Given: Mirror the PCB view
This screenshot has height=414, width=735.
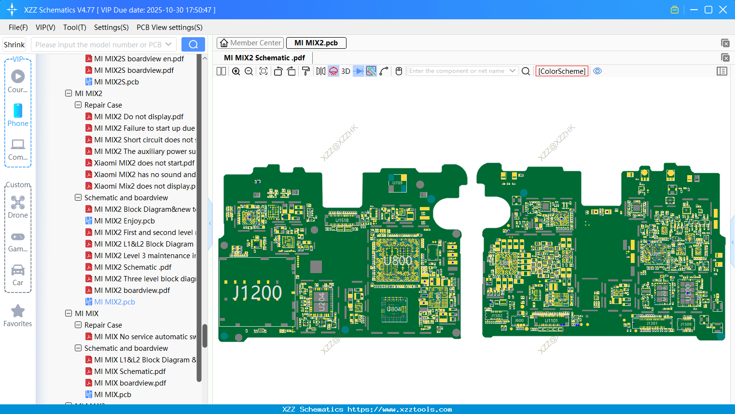Looking at the screenshot, I should click(x=321, y=71).
